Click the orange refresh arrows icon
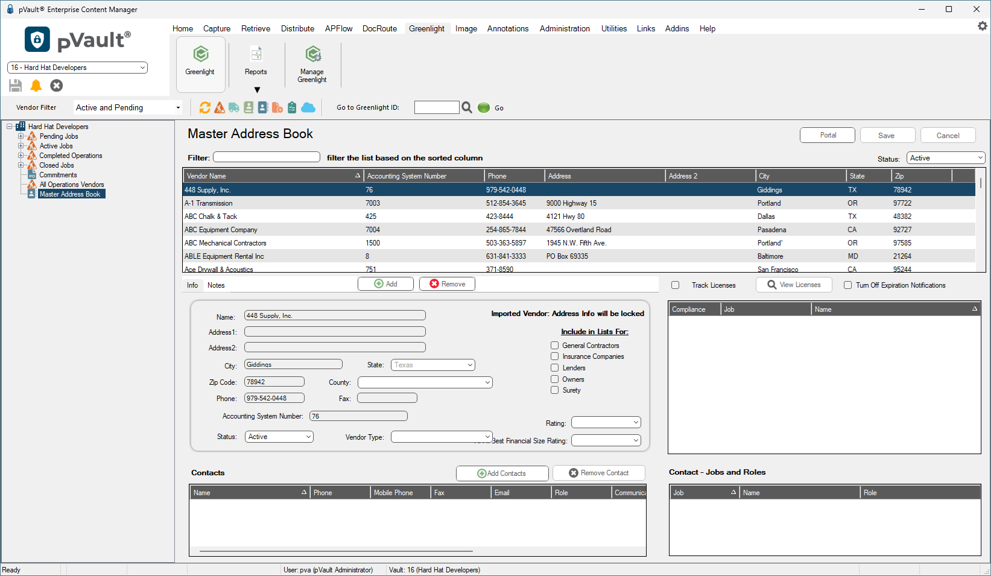 coord(205,107)
